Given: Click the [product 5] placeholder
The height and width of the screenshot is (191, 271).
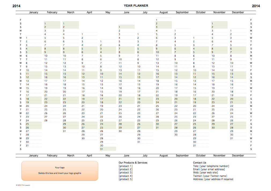Looking at the screenshot, I should tap(125, 179).
